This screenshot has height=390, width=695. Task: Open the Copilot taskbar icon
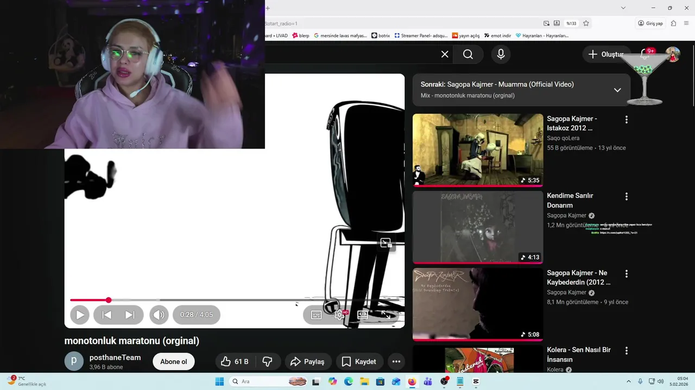[332, 381]
